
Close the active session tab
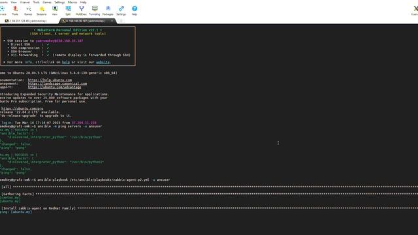[x=112, y=21]
